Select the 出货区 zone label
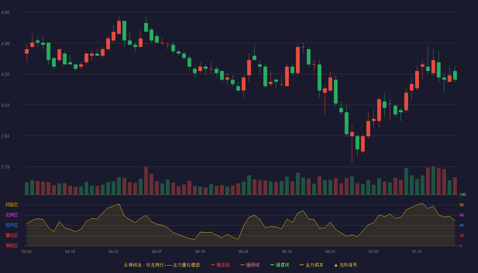 [12, 215]
